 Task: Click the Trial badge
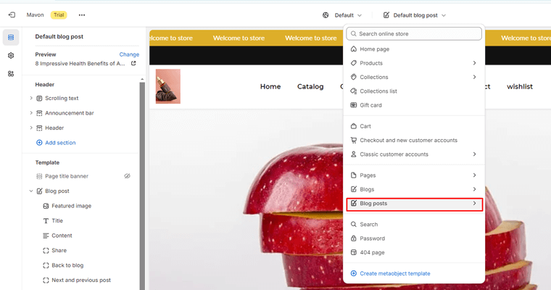(x=59, y=14)
